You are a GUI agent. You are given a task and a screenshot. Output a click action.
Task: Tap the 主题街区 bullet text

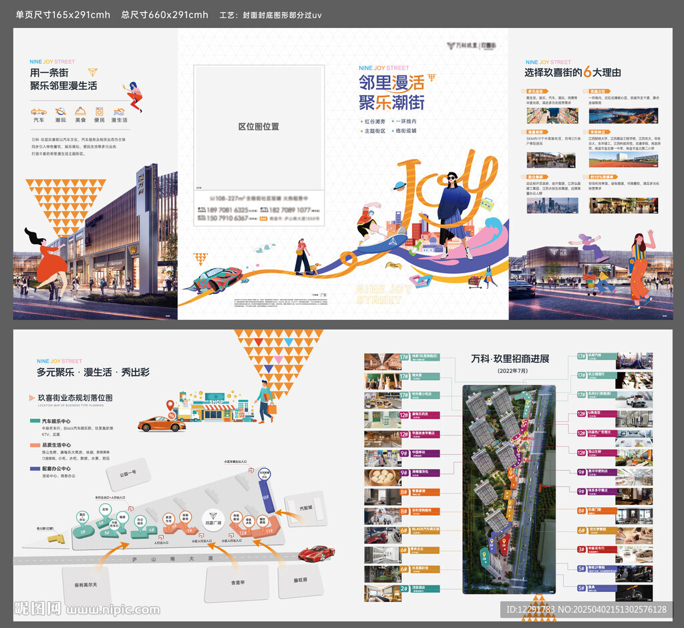tap(375, 131)
